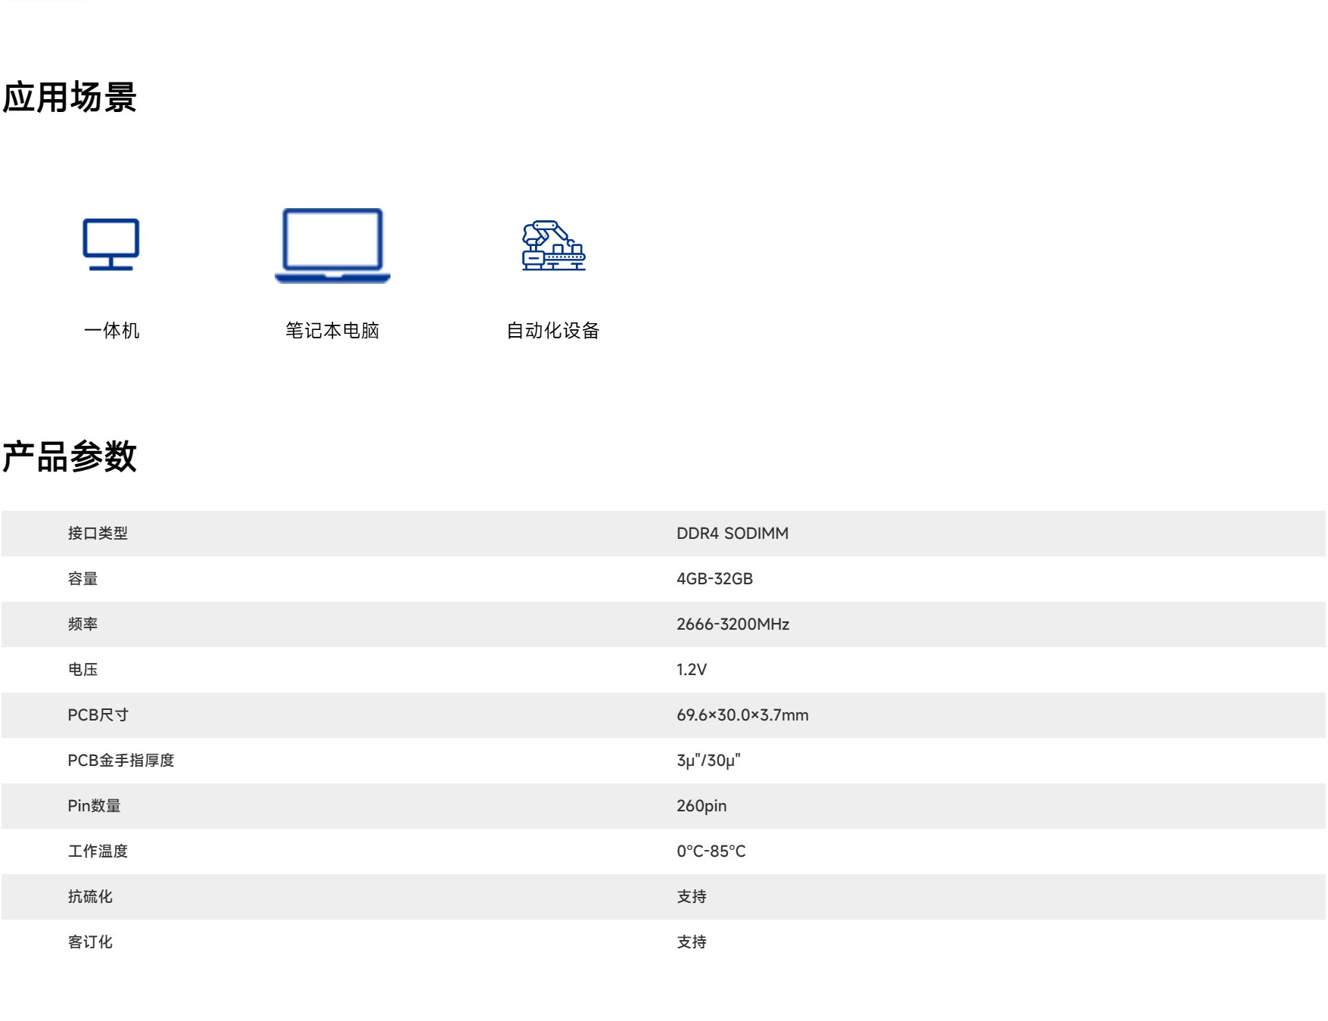This screenshot has width=1328, height=1021.
Task: Click the 产品参数 section heading
Action: pyautogui.click(x=70, y=457)
